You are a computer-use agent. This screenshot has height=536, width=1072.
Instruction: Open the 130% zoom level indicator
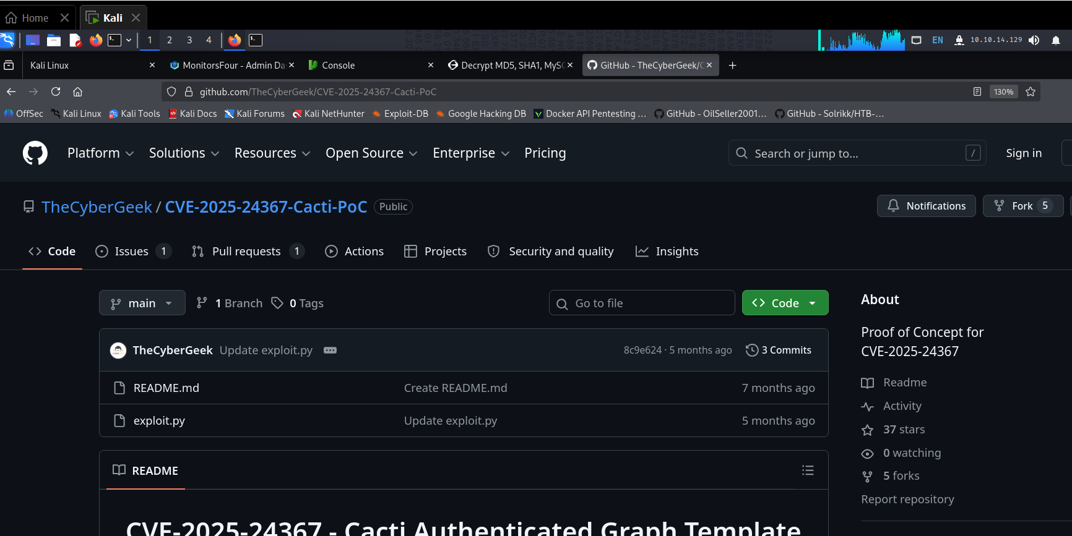(1003, 91)
